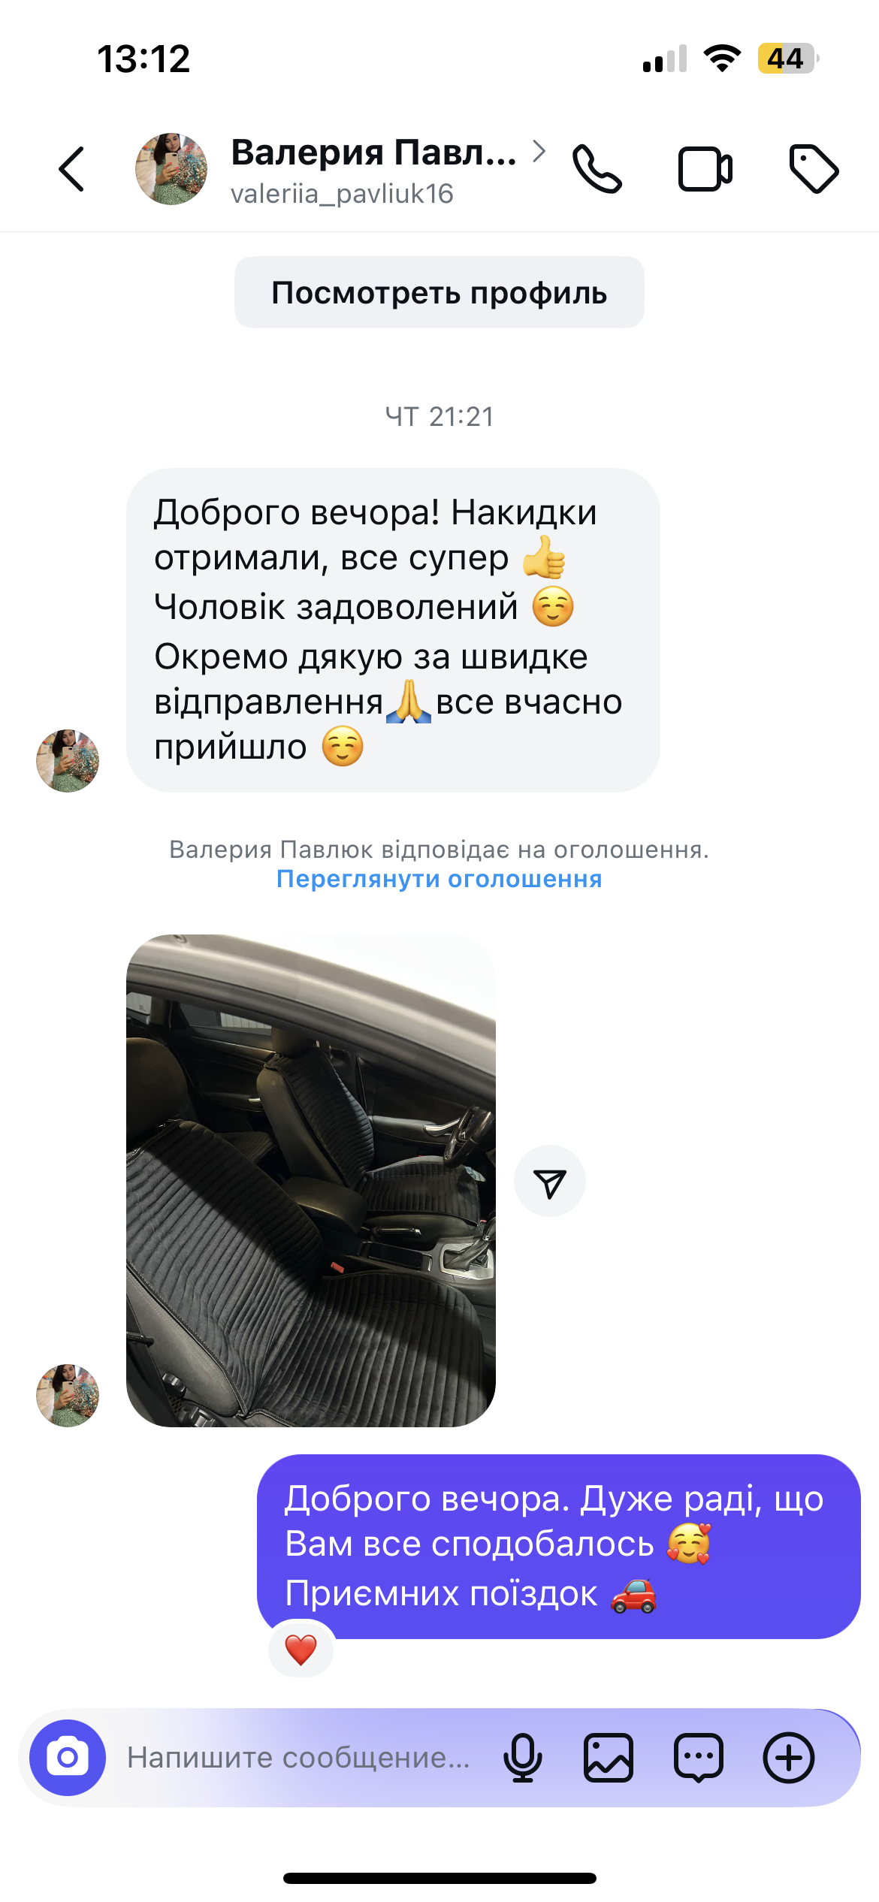Select the purple Доброго вечора reply bubble

tap(559, 1547)
